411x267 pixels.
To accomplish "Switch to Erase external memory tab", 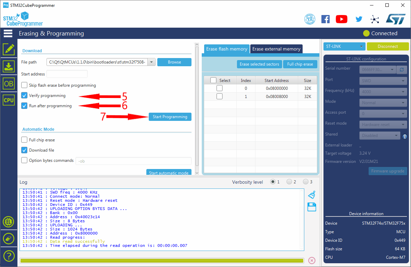I will (276, 49).
